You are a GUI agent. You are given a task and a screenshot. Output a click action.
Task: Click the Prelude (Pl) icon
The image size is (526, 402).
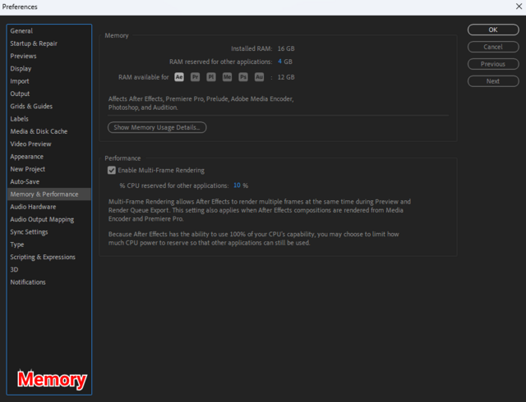pyautogui.click(x=211, y=77)
